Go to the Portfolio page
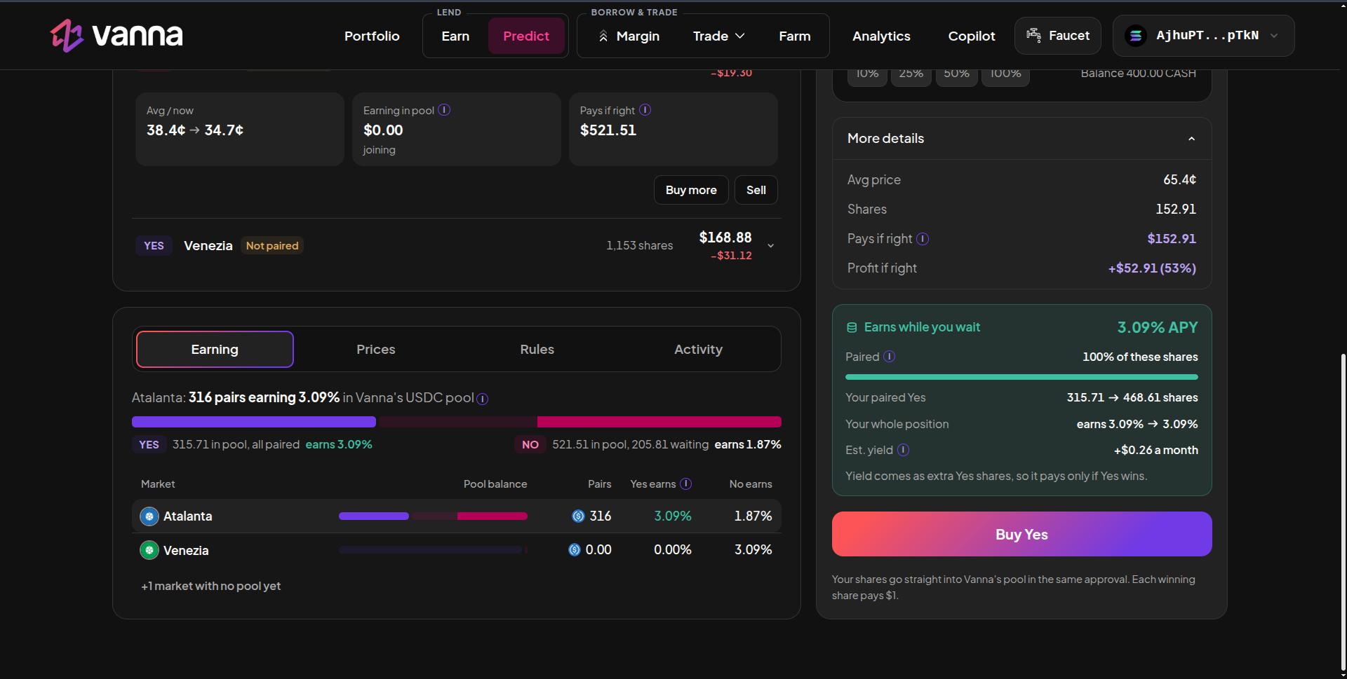The image size is (1347, 679). 372,36
